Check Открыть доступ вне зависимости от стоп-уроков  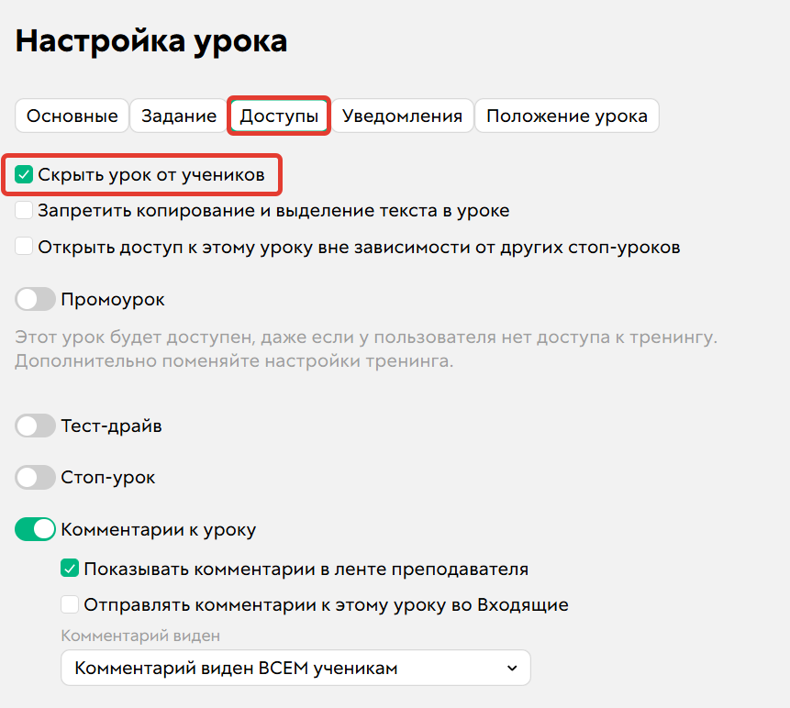[23, 247]
